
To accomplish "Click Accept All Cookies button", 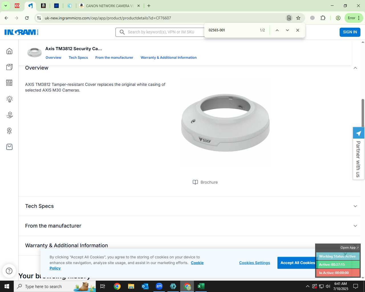I will (298, 263).
